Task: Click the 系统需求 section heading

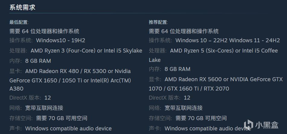Action: pos(22,8)
